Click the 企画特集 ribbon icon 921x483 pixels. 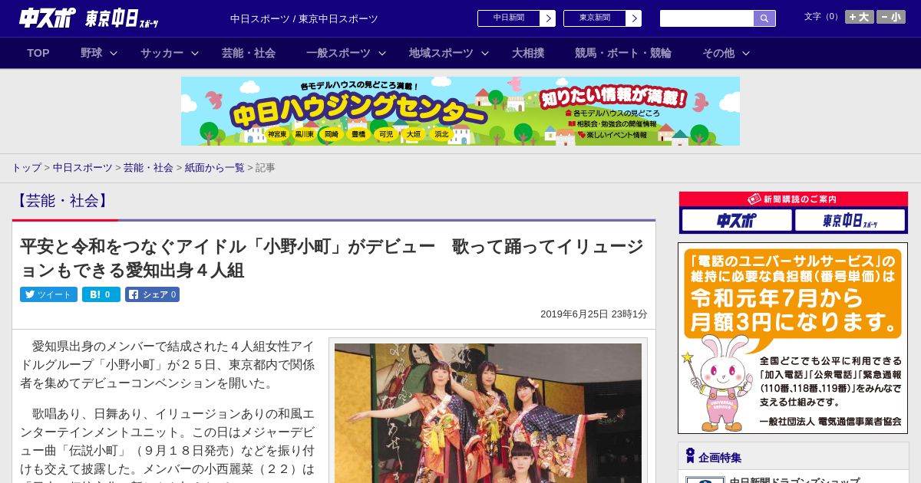click(690, 456)
